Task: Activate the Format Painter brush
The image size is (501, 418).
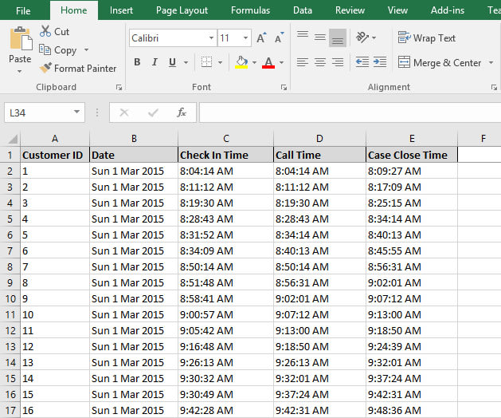Action: [x=45, y=68]
